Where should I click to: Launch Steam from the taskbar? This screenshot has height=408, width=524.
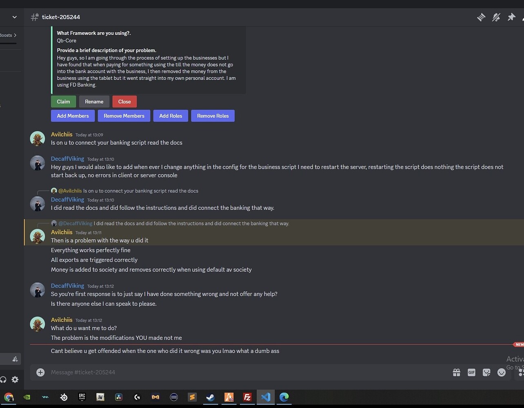[x=210, y=397]
